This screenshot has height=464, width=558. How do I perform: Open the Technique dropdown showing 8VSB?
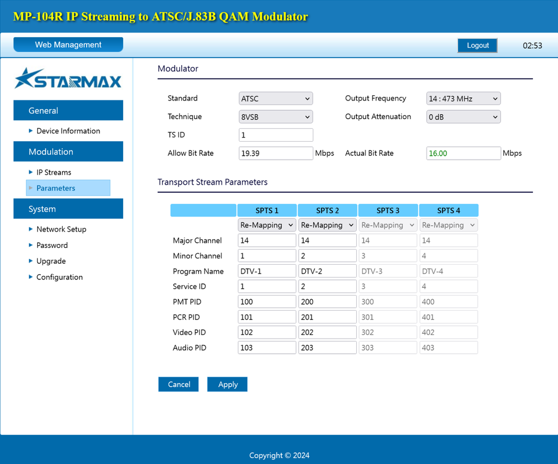276,117
